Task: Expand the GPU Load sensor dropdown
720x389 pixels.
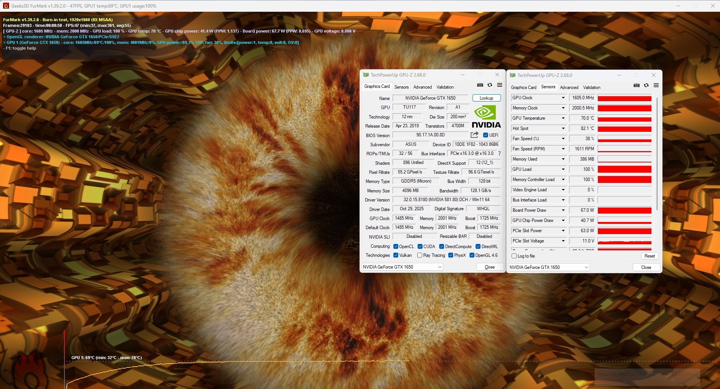Action: tap(563, 169)
